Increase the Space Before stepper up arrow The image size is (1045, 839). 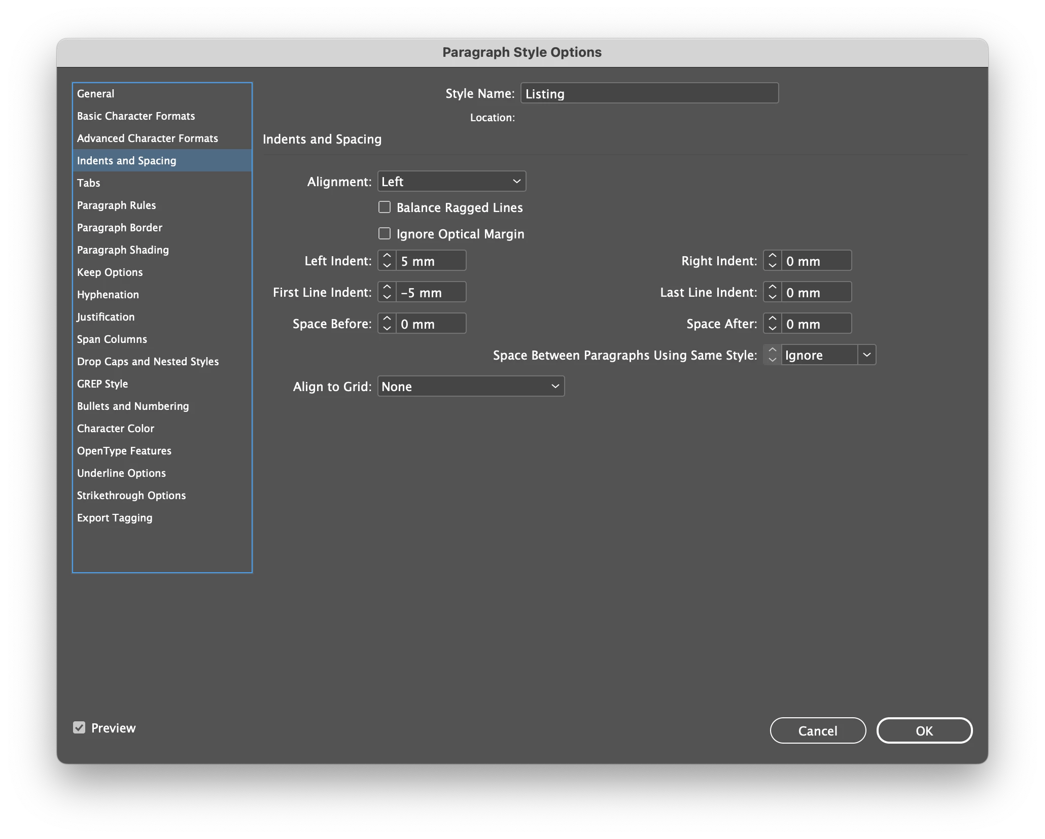coord(387,319)
